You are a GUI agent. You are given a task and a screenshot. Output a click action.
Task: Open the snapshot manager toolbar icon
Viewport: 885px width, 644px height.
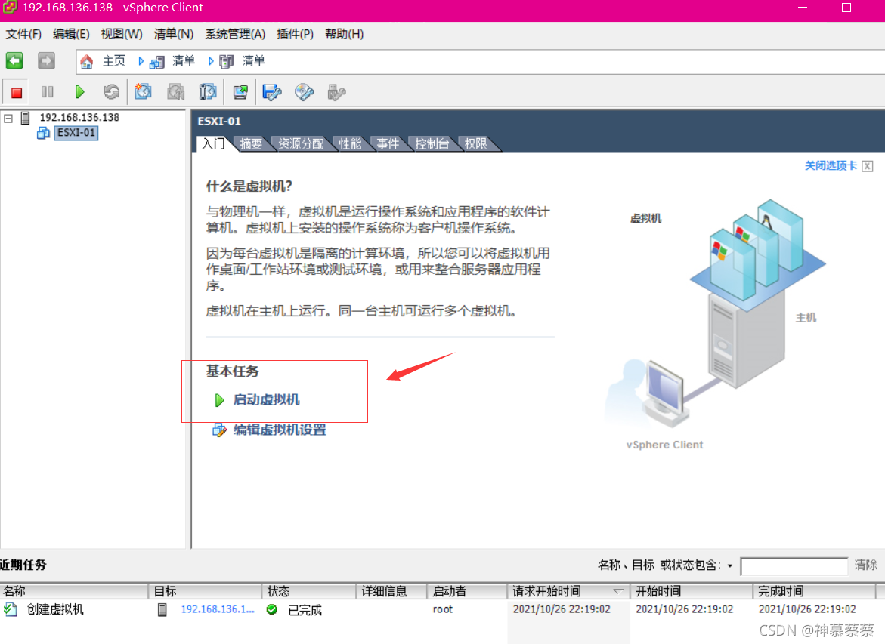(x=208, y=92)
